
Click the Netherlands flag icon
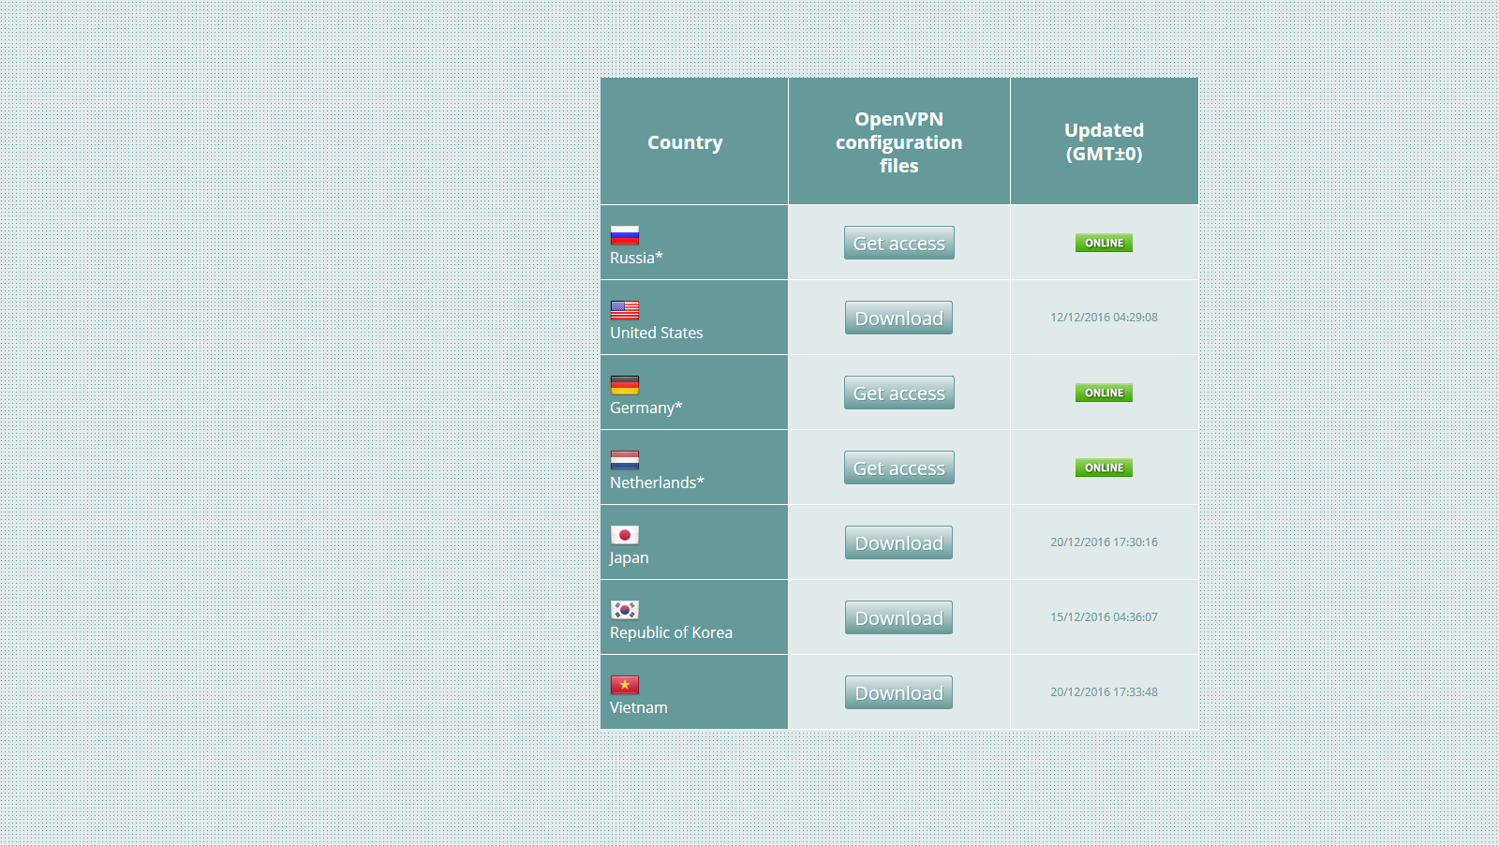click(x=625, y=460)
